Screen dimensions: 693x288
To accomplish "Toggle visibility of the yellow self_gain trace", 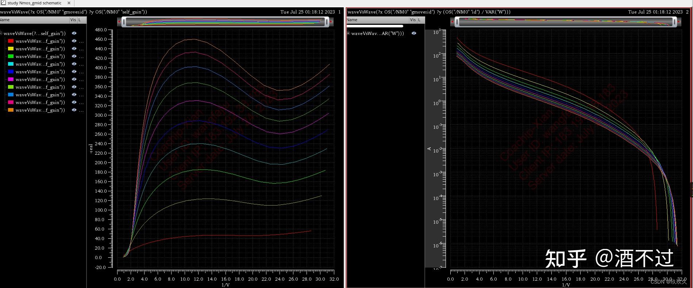I will coord(74,49).
